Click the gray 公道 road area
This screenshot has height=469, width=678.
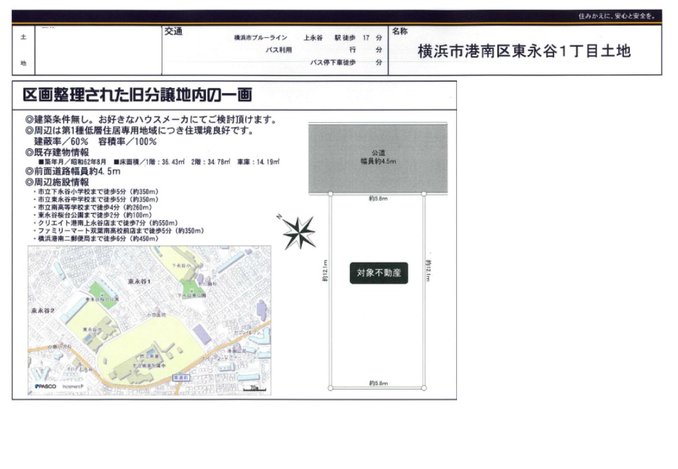pos(378,157)
